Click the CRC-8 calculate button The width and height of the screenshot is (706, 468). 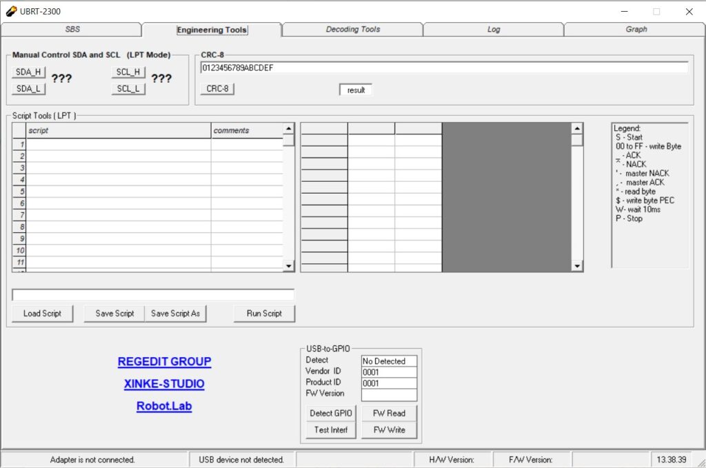click(218, 89)
